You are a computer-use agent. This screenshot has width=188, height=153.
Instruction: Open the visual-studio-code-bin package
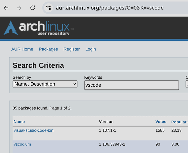[33, 130]
